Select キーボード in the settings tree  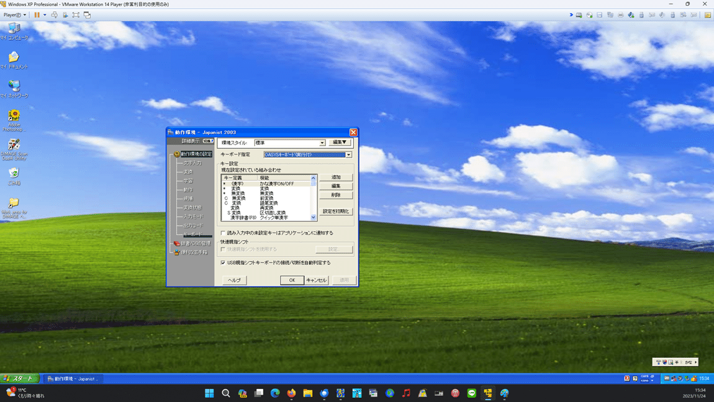pos(193,234)
